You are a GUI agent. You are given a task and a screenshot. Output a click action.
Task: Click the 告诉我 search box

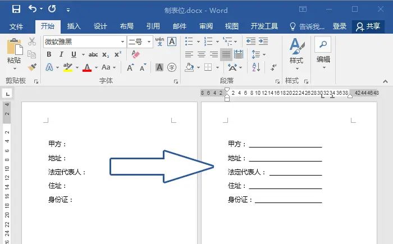pos(307,26)
